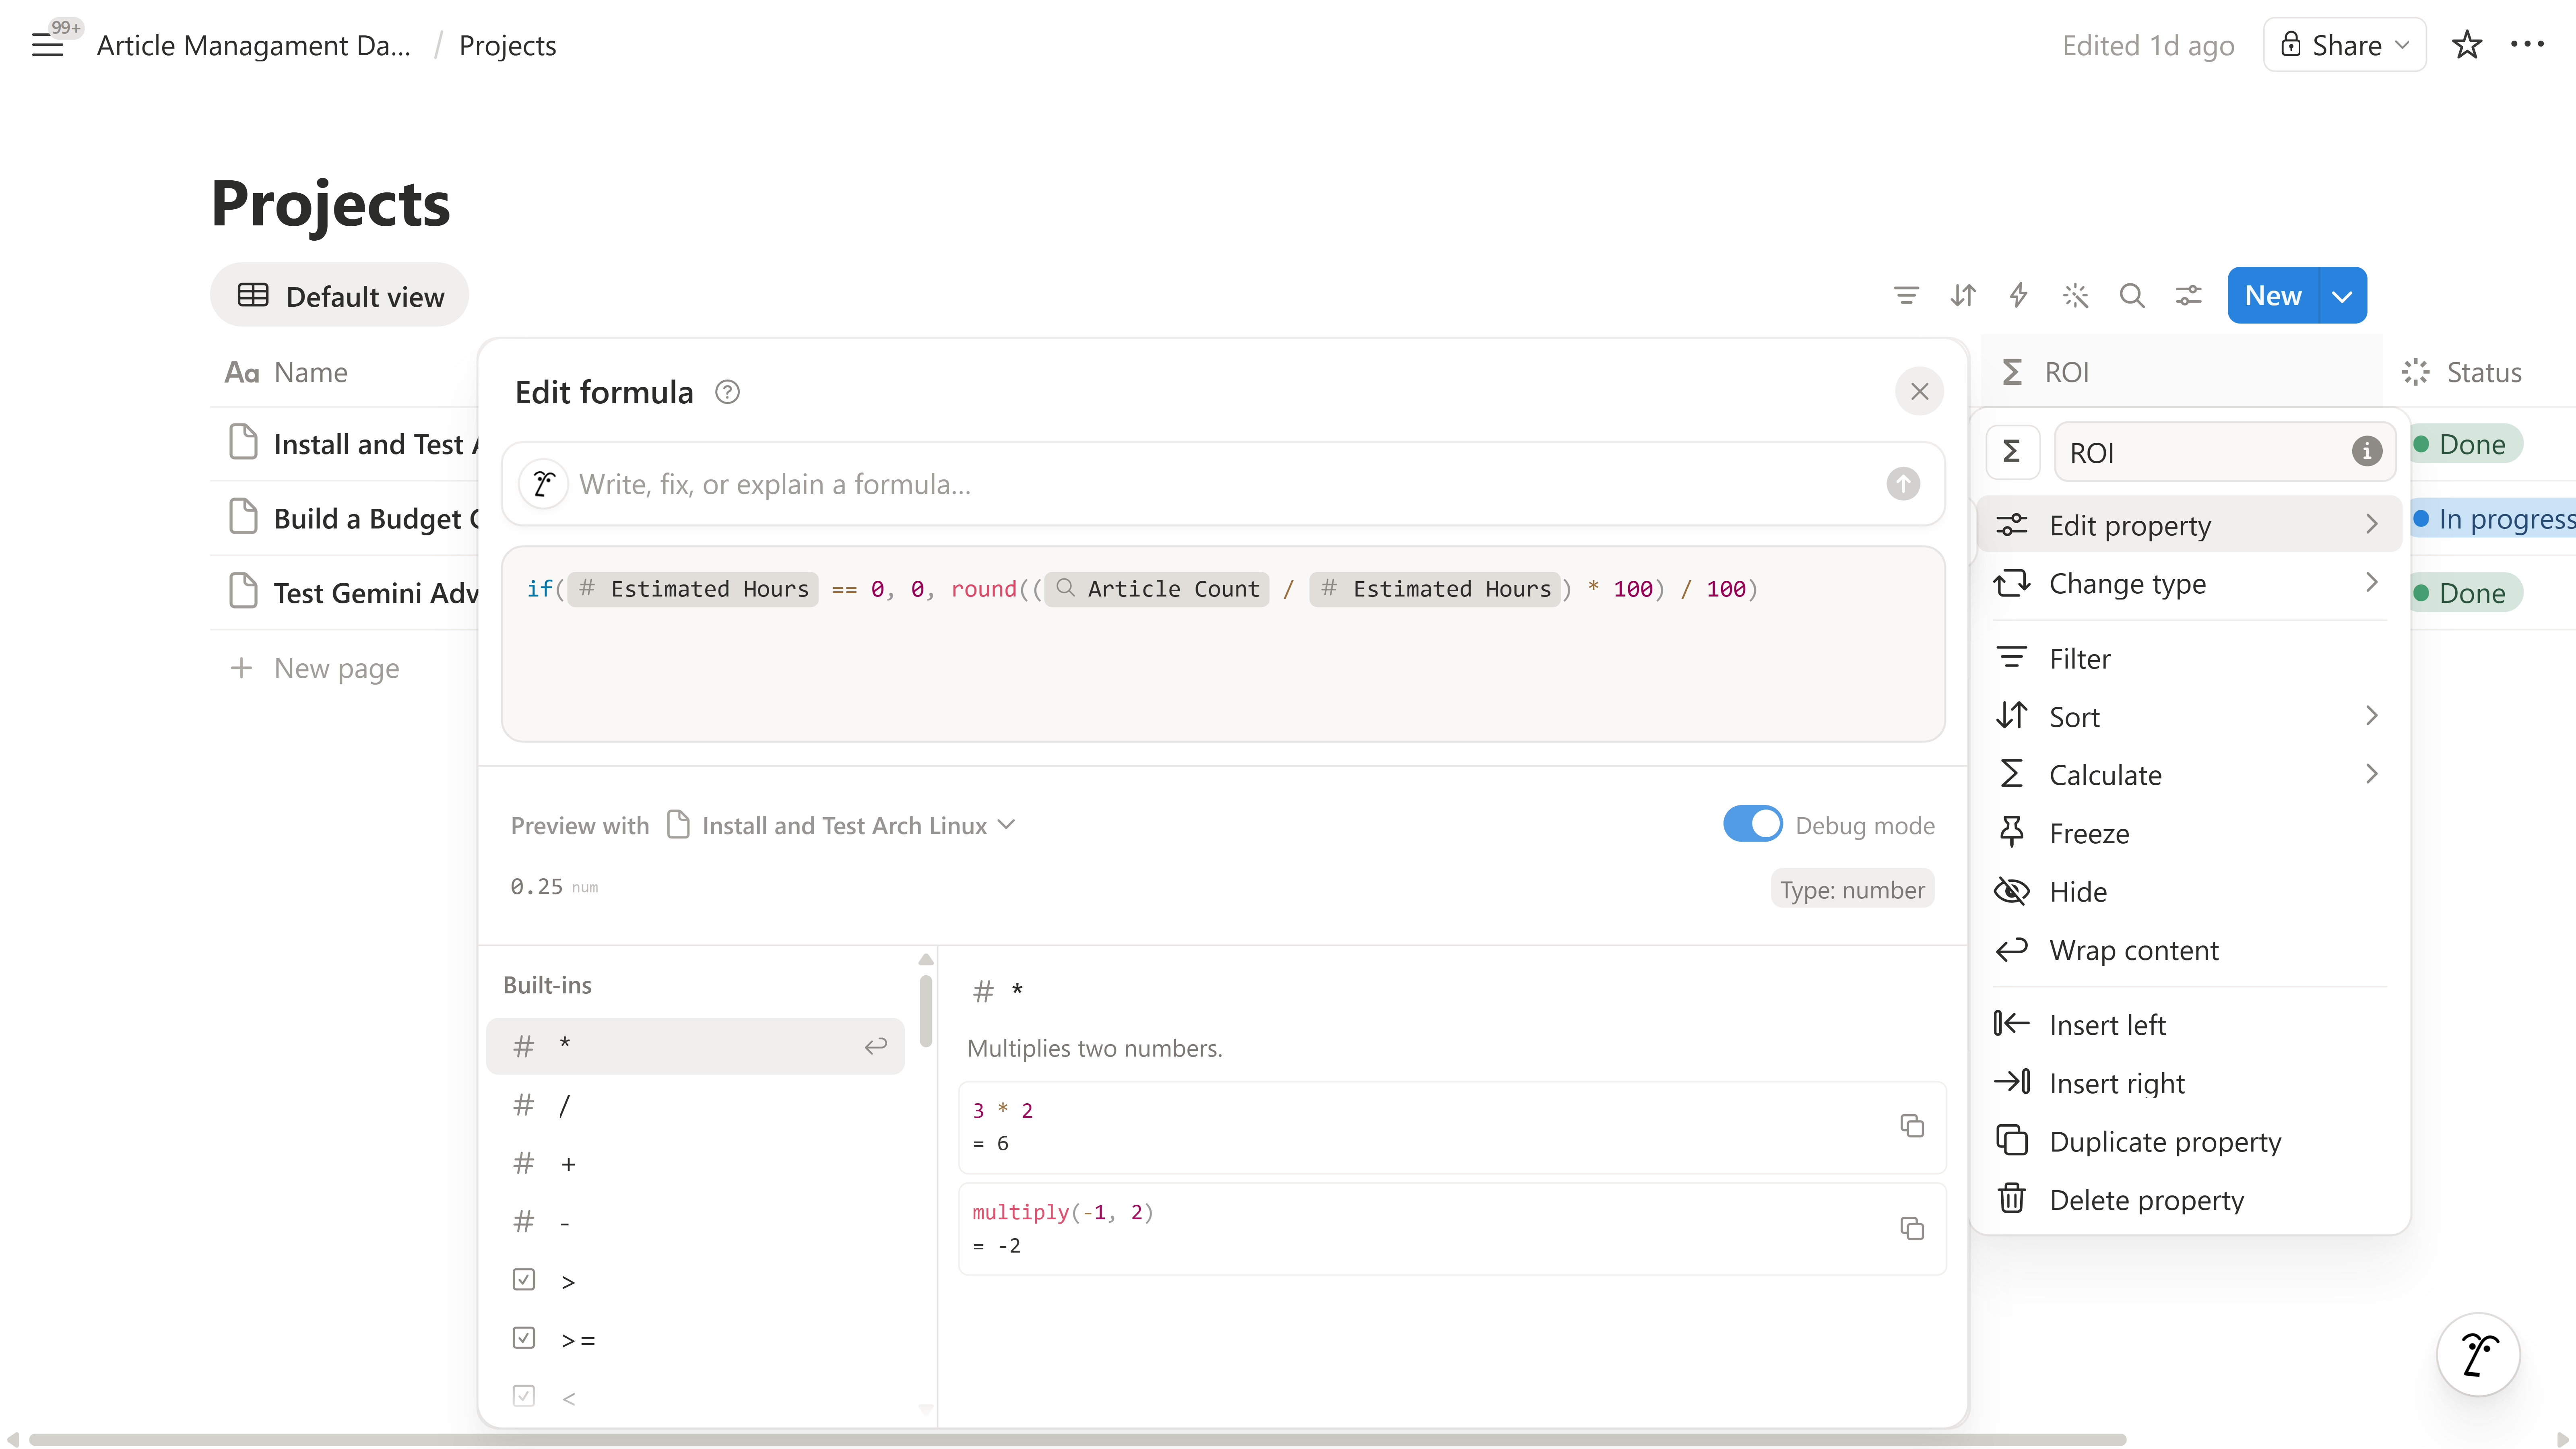Viewport: 2576px width, 1449px height.
Task: Click the Article Count token in formula
Action: (1157, 589)
